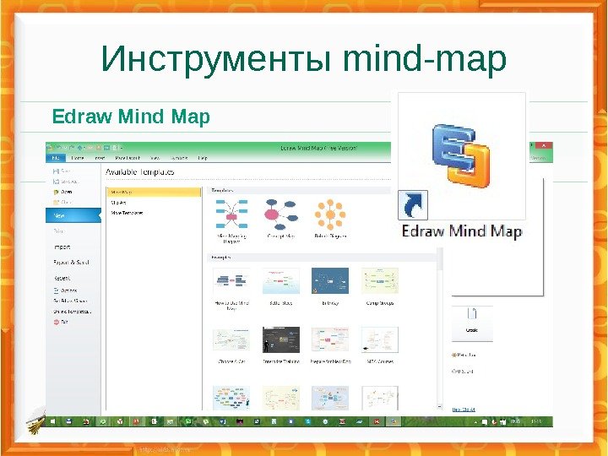Click the examples list vertical scrollbar
608x456 pixels.
[439, 329]
